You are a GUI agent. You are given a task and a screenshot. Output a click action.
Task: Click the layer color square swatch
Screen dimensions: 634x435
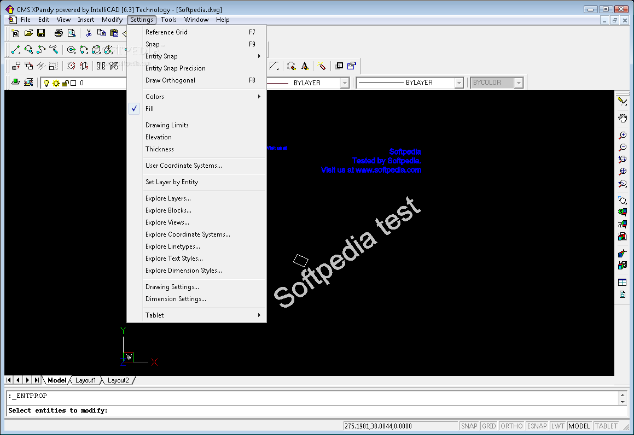click(x=73, y=83)
